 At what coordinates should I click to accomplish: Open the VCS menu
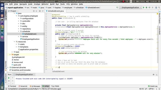68,4
